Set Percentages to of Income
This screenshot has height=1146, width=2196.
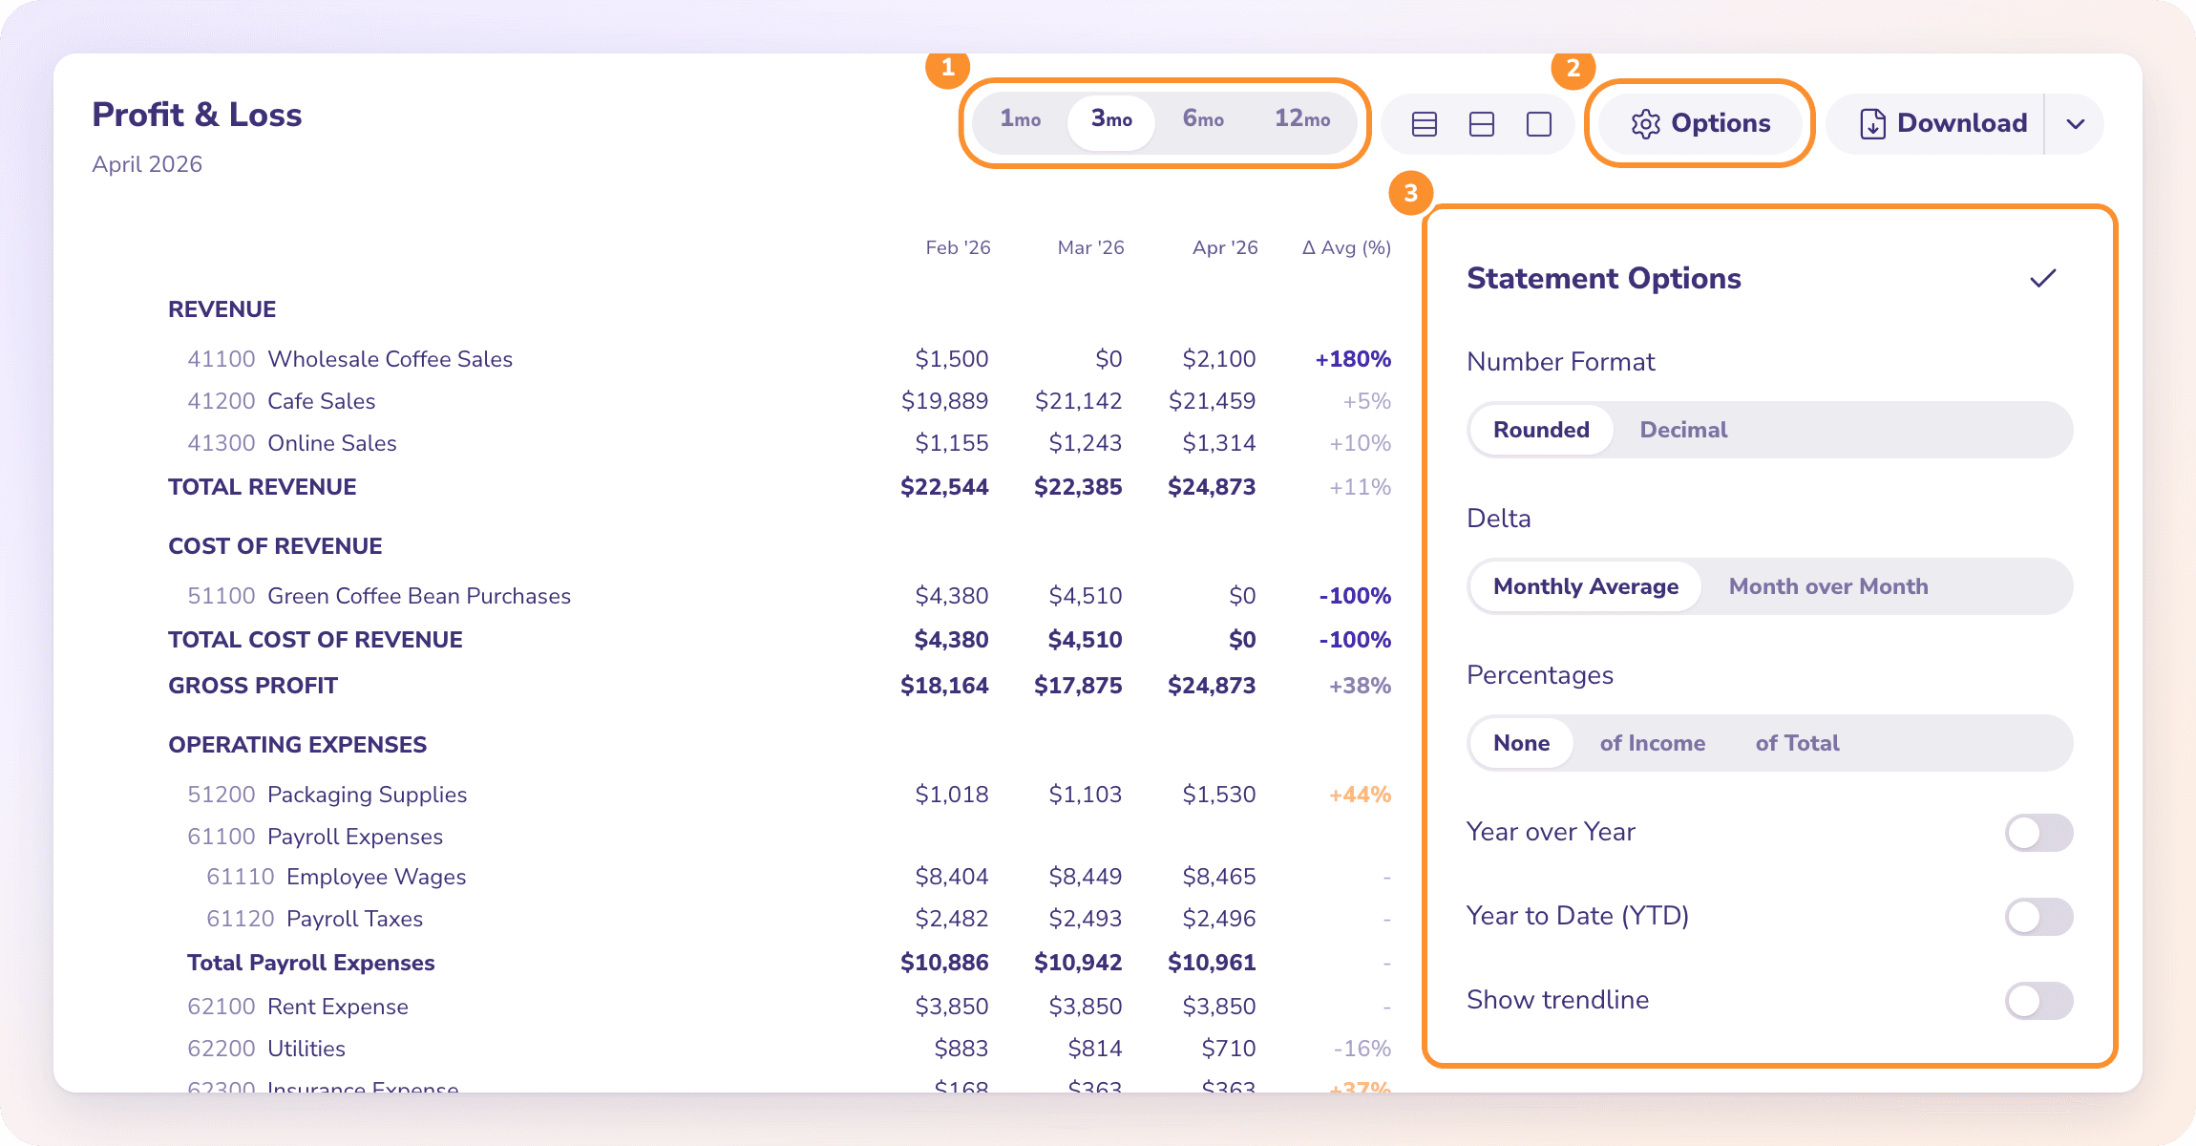pos(1653,743)
